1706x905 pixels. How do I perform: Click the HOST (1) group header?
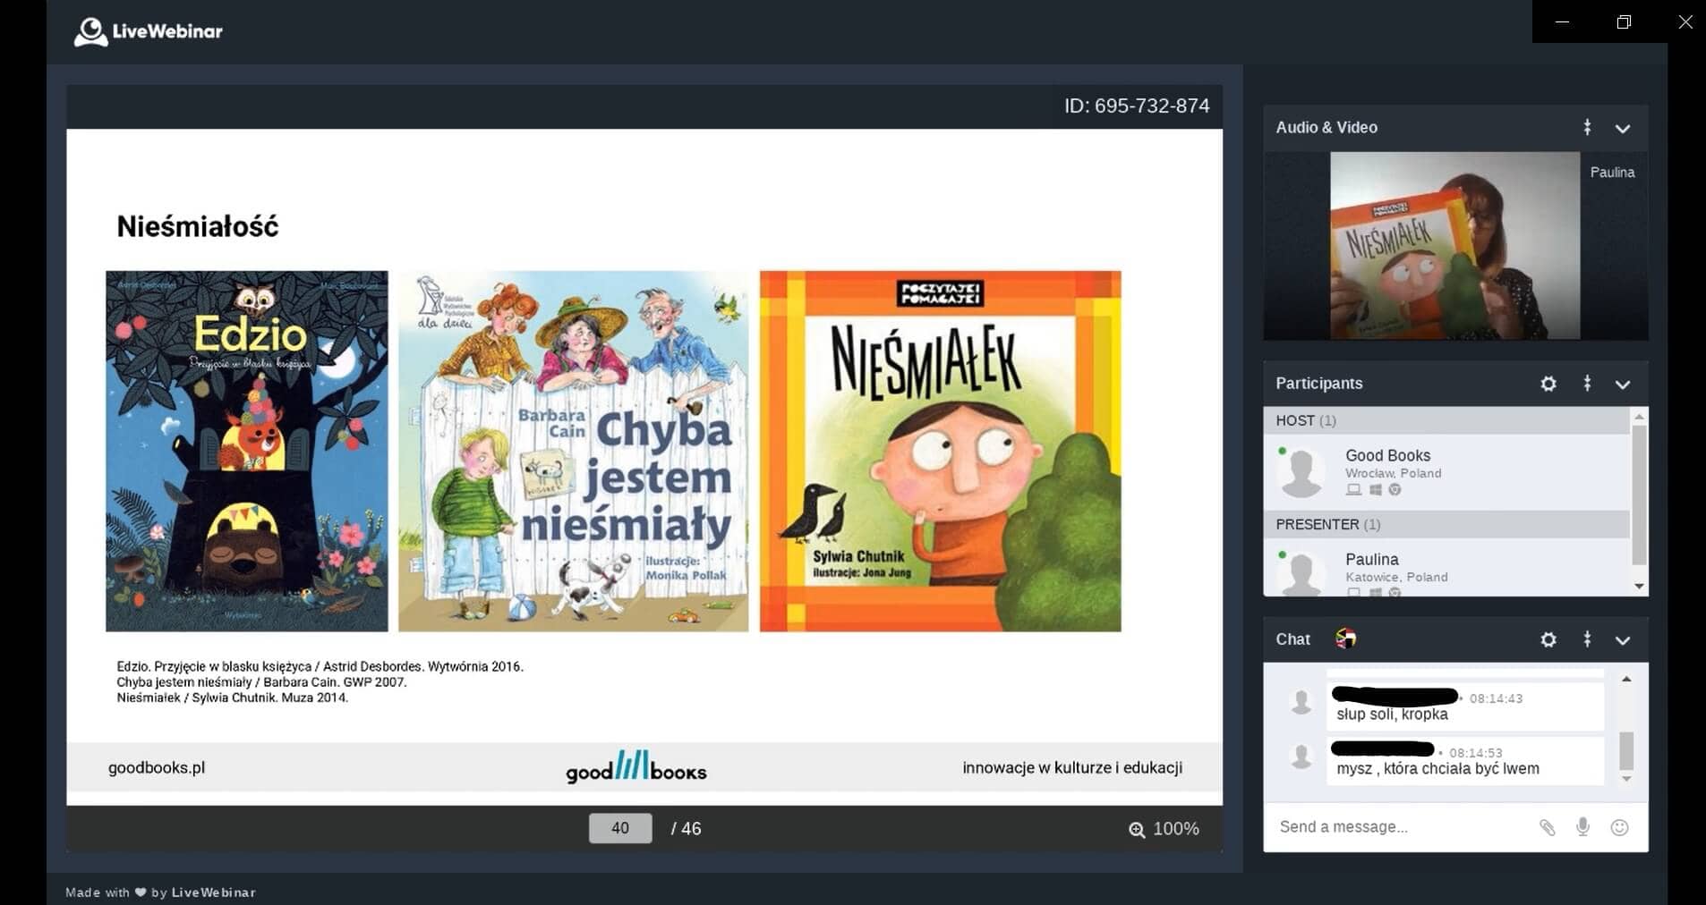(x=1448, y=420)
